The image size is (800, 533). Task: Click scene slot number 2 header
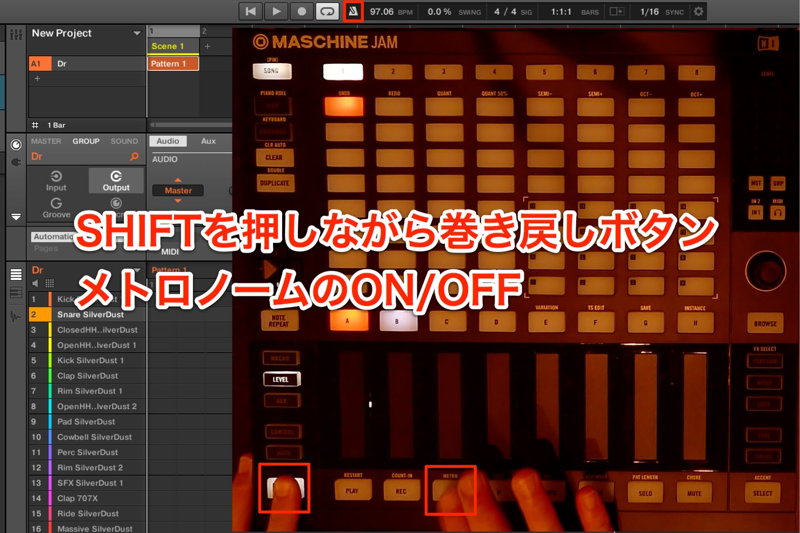[204, 31]
